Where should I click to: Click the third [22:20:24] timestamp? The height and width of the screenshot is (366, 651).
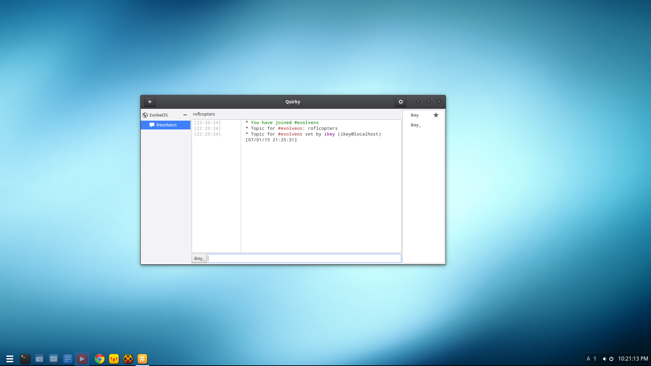point(208,134)
